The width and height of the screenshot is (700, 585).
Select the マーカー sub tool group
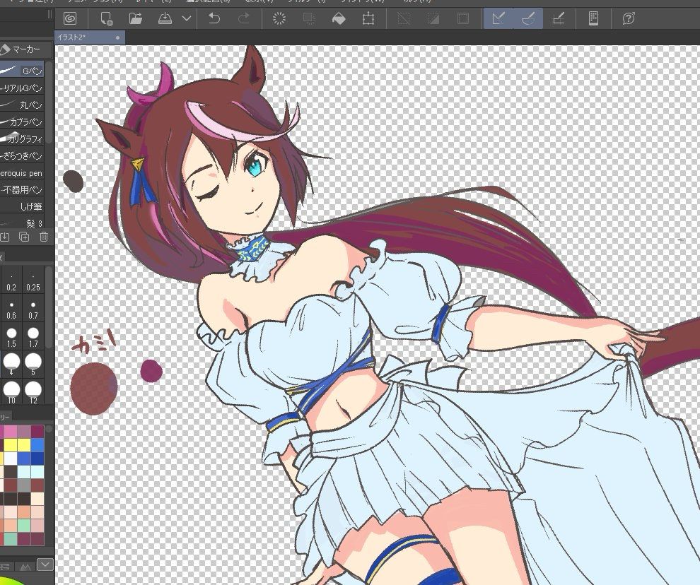click(x=26, y=49)
